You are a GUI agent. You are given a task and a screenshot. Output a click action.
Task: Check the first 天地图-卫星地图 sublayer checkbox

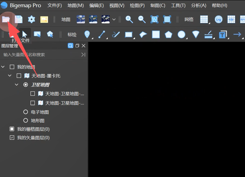pos(33,94)
